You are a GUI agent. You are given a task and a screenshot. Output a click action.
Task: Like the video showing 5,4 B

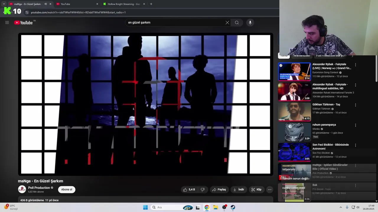pos(189,190)
